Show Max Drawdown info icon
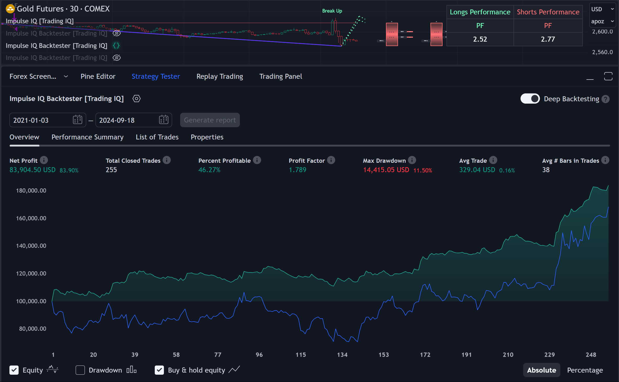Image resolution: width=619 pixels, height=382 pixels. pos(412,160)
